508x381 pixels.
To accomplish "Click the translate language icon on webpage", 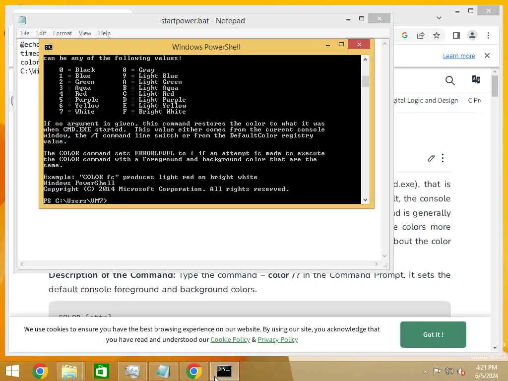I will tap(476, 79).
